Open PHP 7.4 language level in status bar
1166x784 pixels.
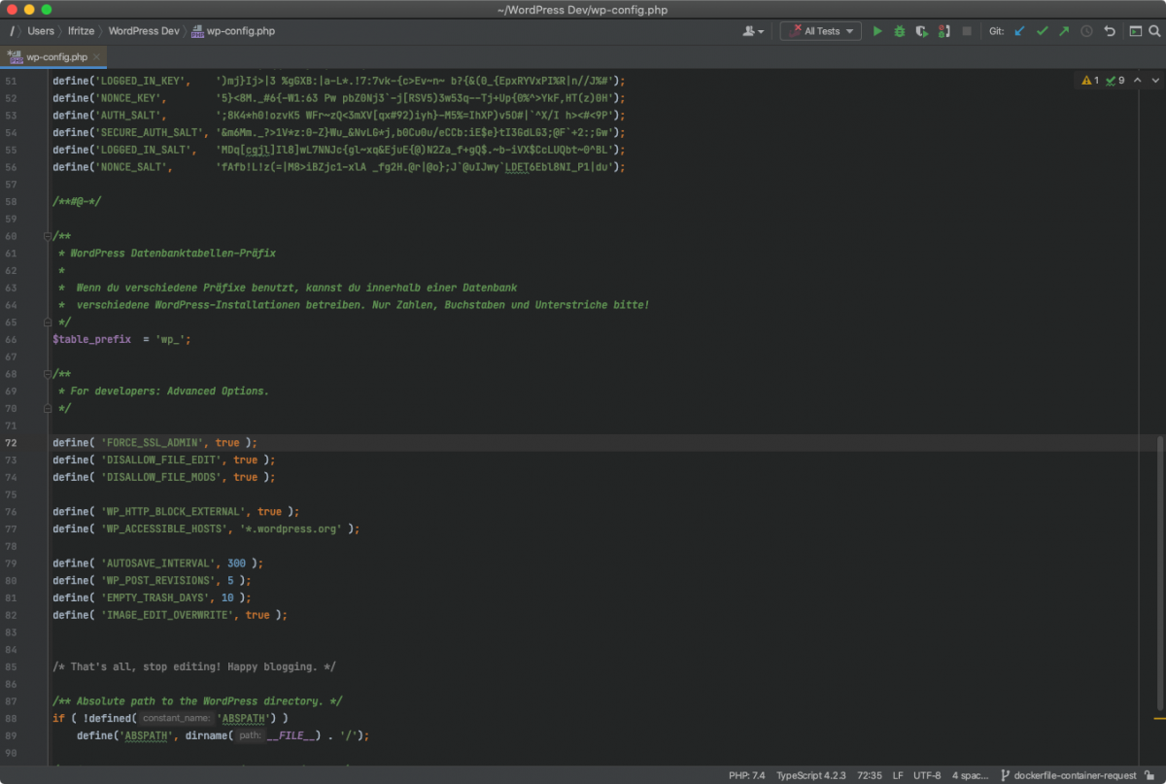746,775
